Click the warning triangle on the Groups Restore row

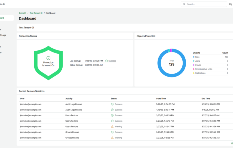112,138
